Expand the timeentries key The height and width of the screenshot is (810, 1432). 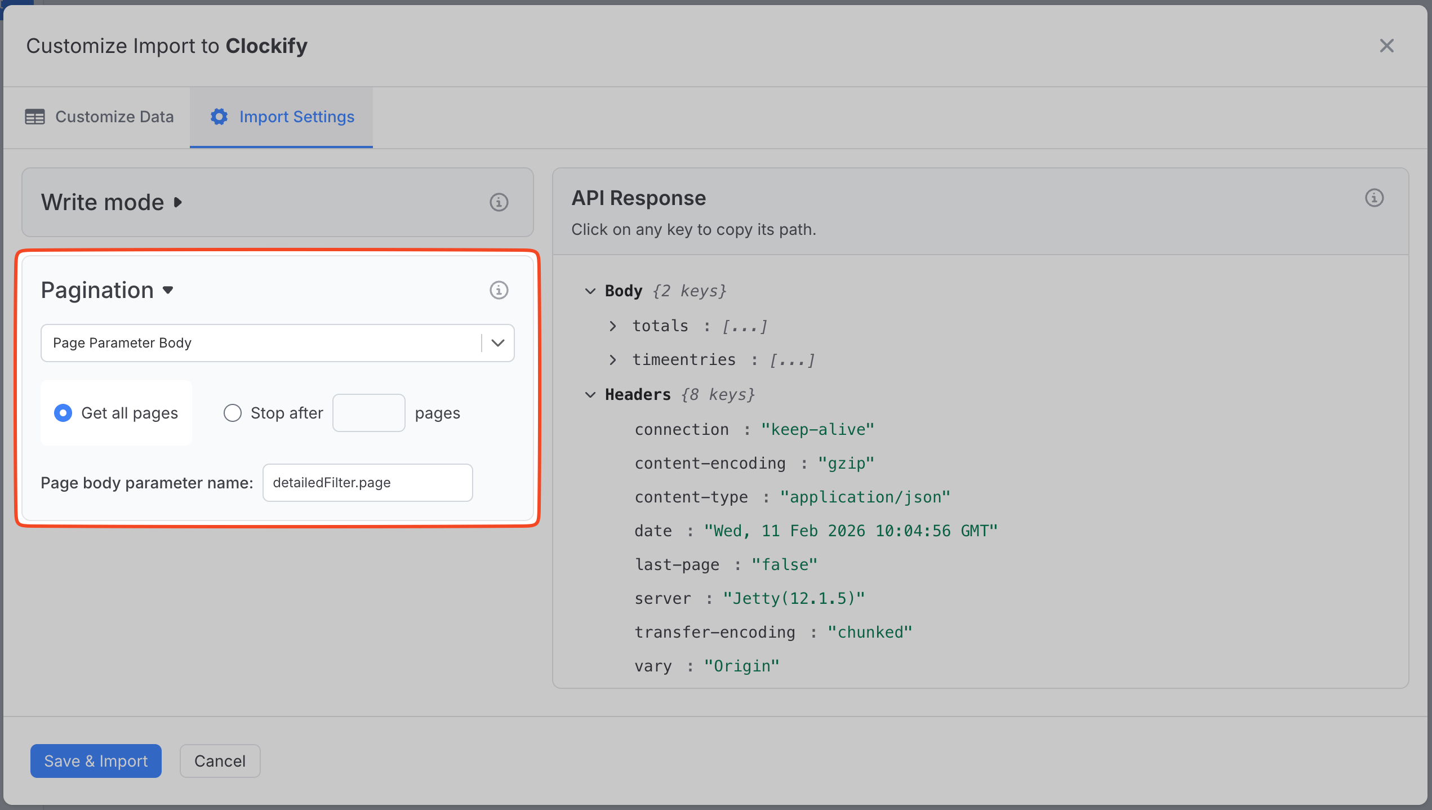(612, 360)
